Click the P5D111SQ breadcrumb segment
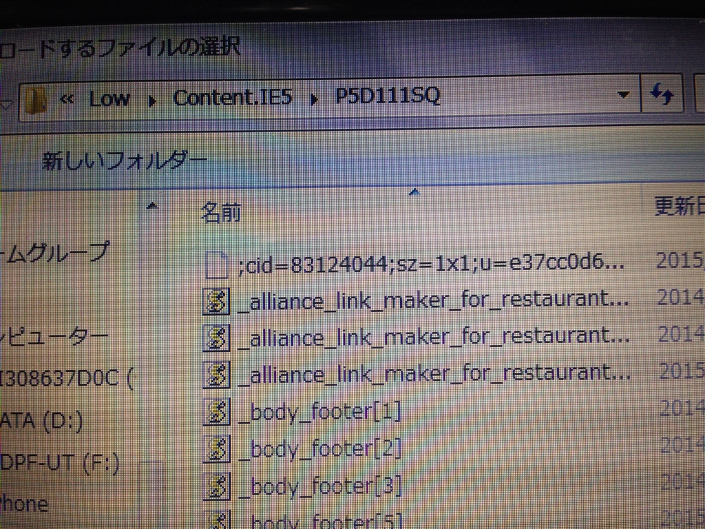Viewport: 705px width, 529px height. tap(388, 95)
